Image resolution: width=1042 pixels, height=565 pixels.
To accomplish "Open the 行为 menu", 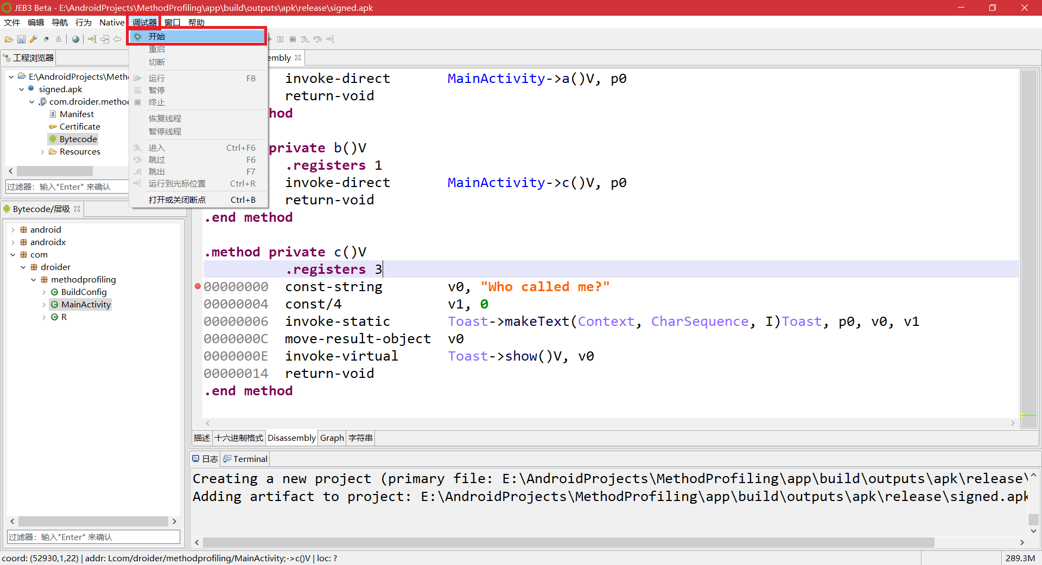I will click(84, 22).
